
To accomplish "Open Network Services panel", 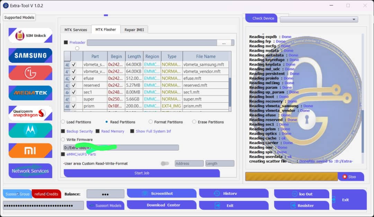I will coord(30,171).
